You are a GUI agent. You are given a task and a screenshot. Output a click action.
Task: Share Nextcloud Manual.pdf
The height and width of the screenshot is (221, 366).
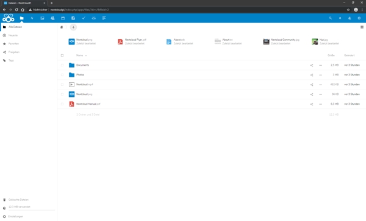(x=312, y=104)
